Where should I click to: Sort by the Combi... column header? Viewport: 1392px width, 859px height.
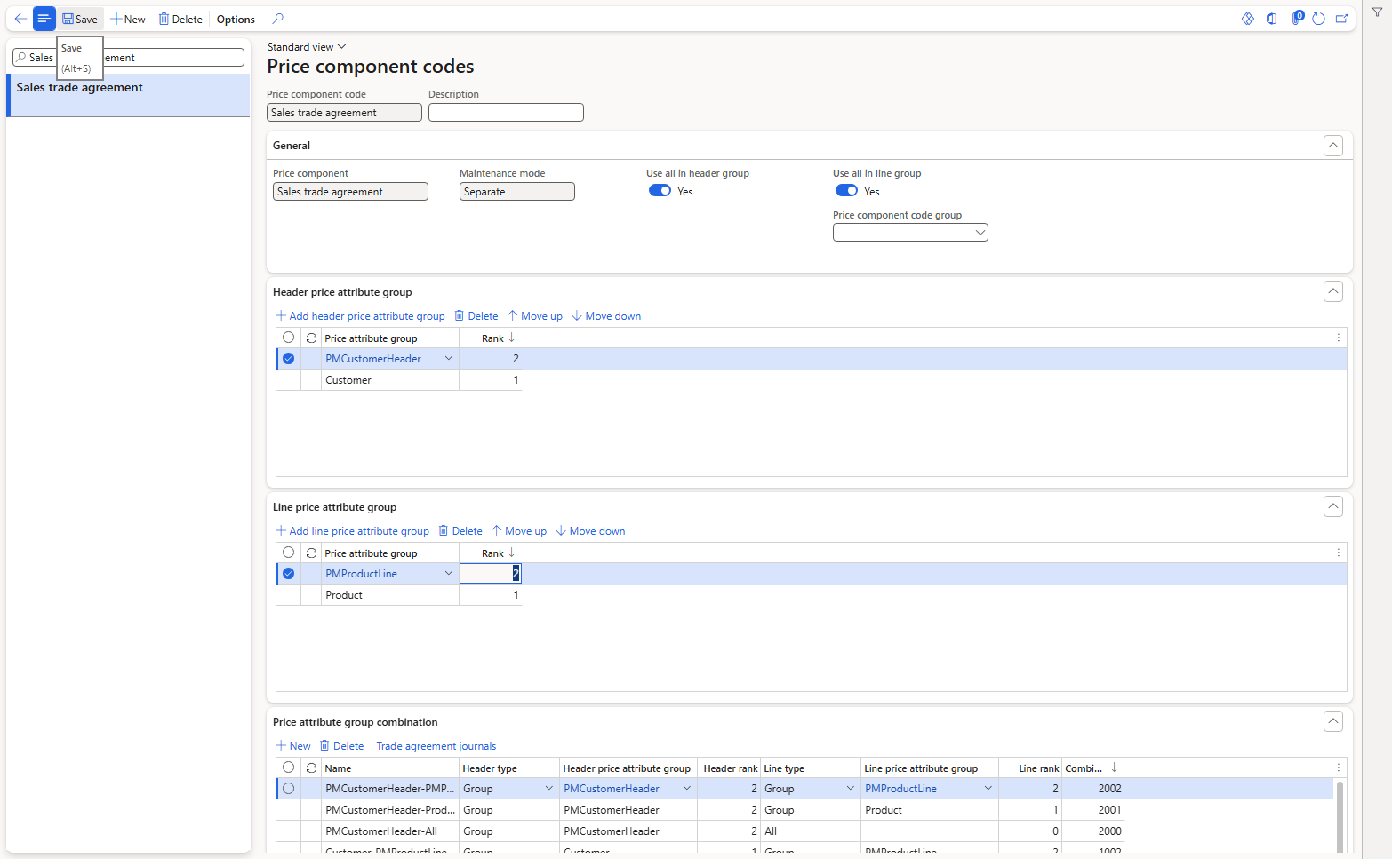[1092, 768]
